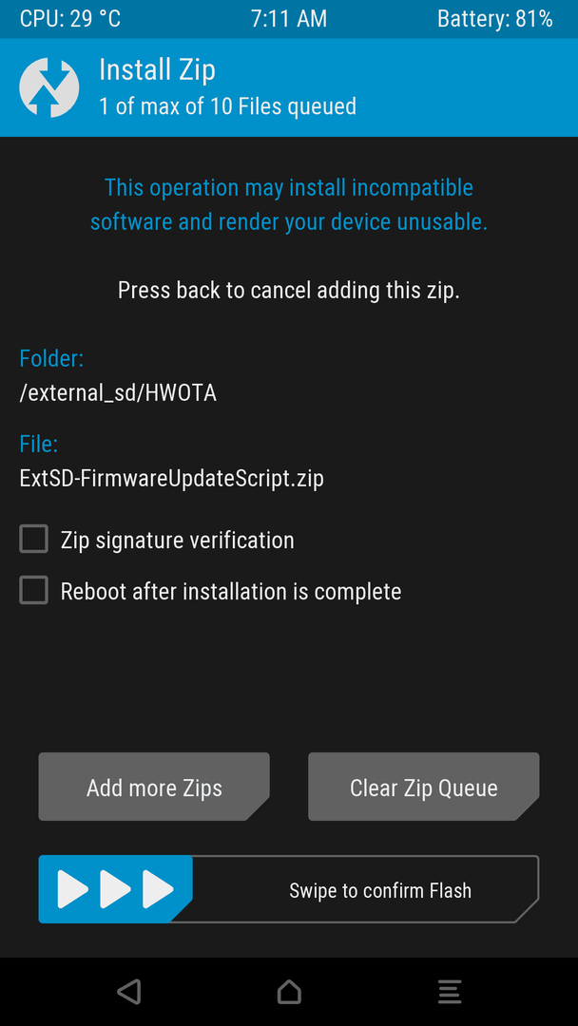Tap the incompatible software warning text
The image size is (578, 1026).
289,205
